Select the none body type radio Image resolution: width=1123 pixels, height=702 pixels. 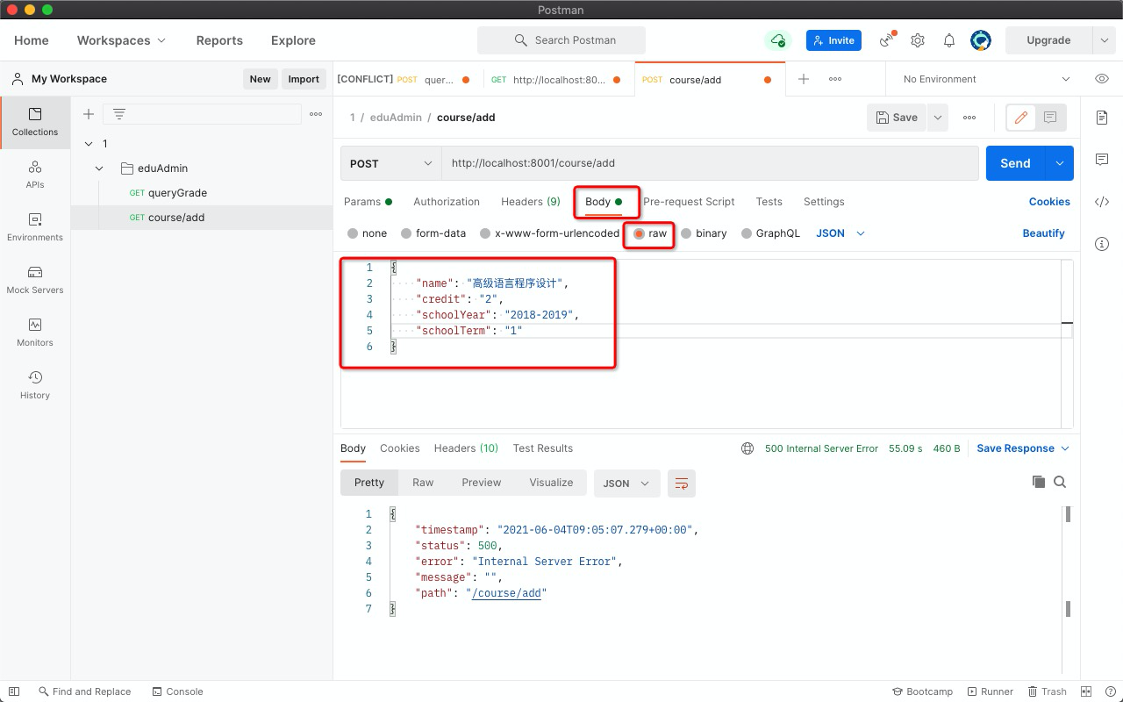353,233
